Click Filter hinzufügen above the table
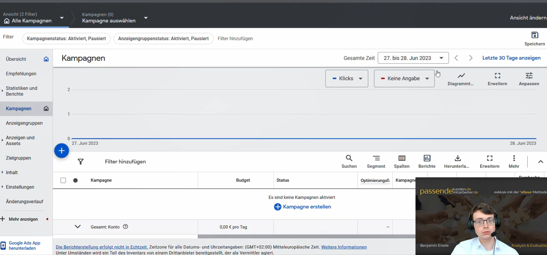The height and width of the screenshot is (255, 547). click(125, 162)
